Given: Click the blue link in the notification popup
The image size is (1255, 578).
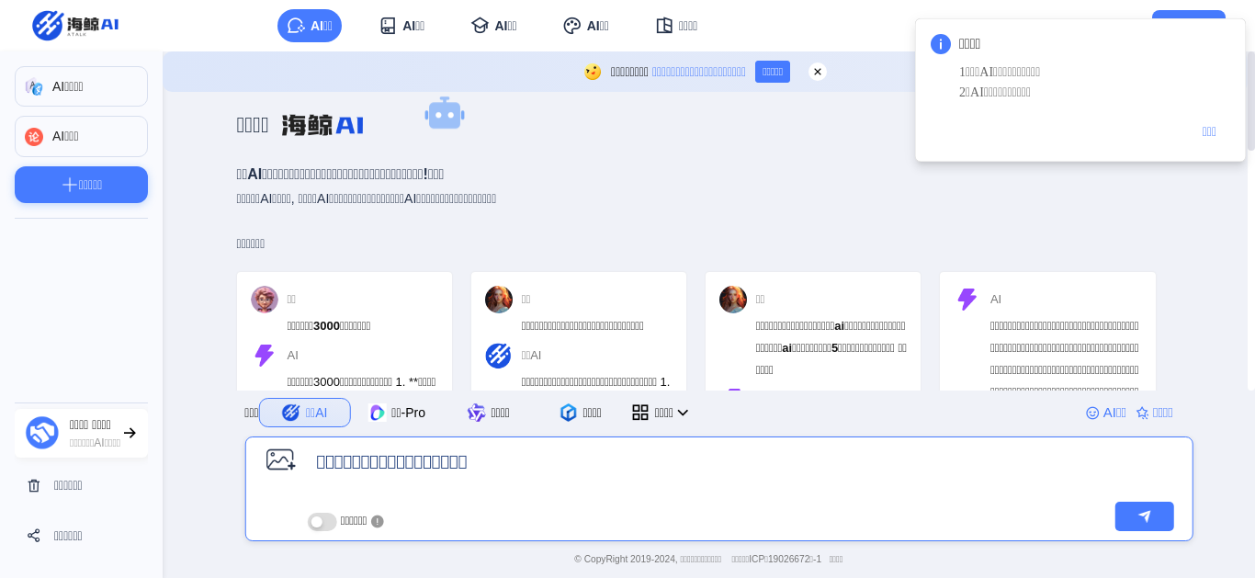Looking at the screenshot, I should pos(1209,131).
